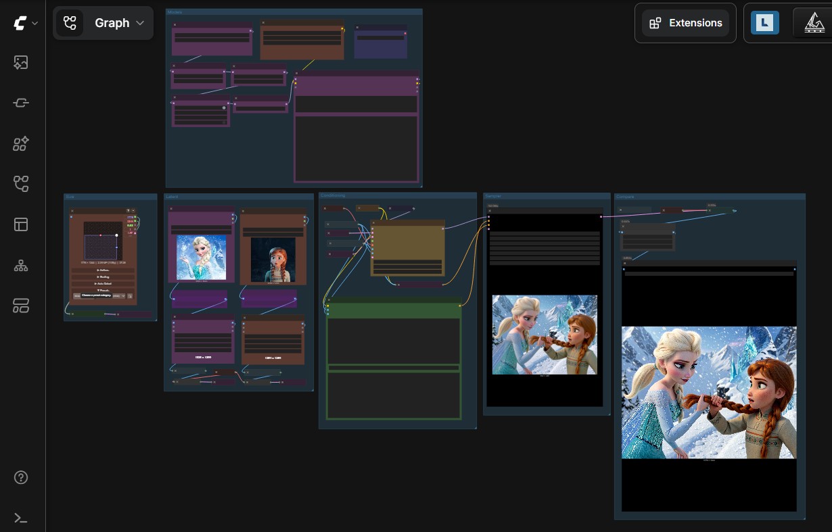Click the lower text area of green prompt node
Viewport: 832px width, 532px height.
[x=393, y=395]
